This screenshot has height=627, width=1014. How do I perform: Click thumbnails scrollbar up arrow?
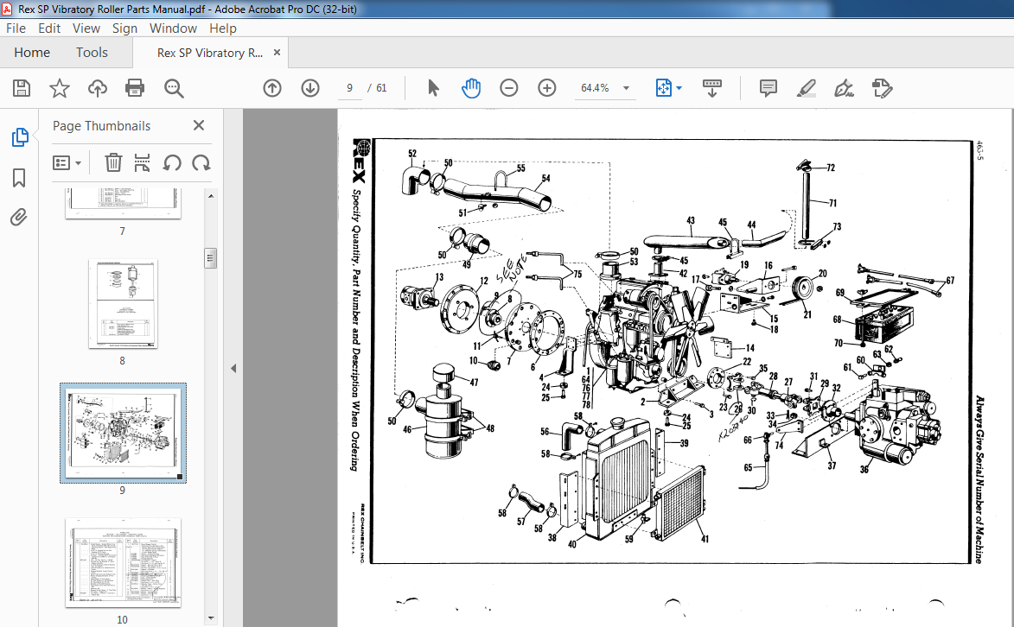211,196
